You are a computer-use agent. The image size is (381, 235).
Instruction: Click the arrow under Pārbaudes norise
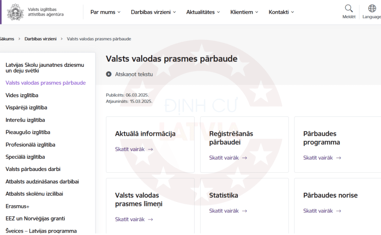pos(339,211)
